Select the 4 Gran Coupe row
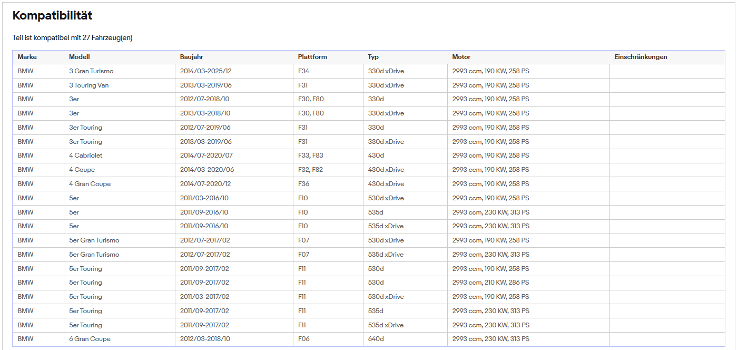This screenshot has width=738, height=350. click(369, 184)
